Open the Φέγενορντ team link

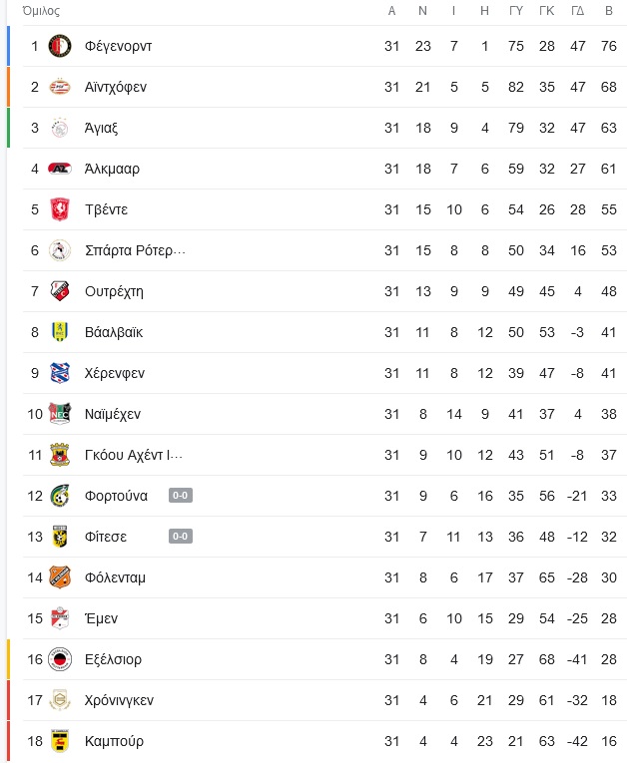[118, 46]
